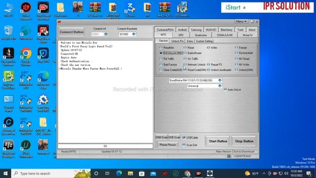Screen dimensions: 316x178
Task: Select the Format radio option
Action: coord(237,47)
